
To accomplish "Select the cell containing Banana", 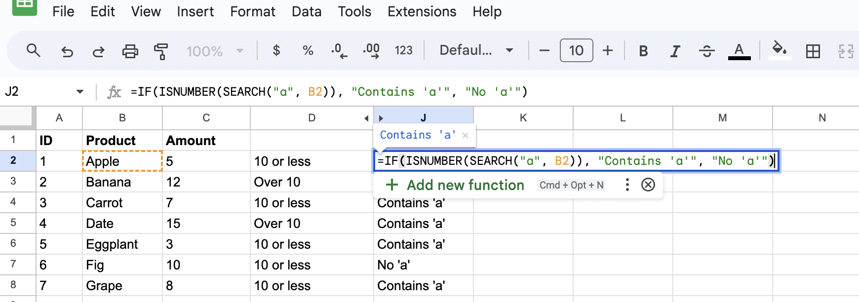I will tap(122, 182).
